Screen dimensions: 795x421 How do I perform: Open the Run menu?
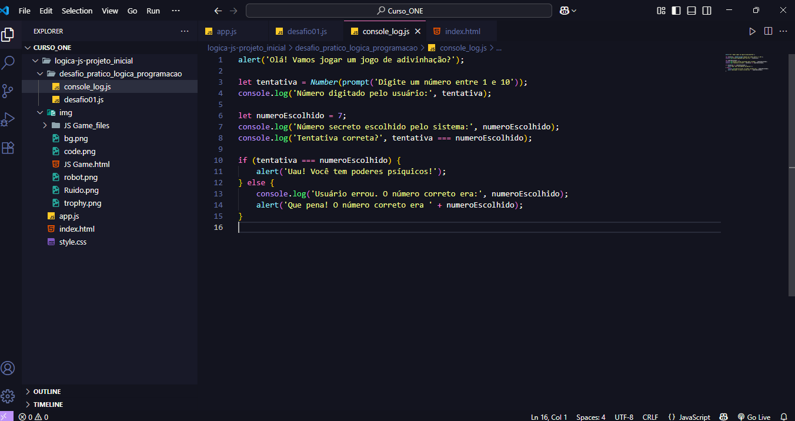[x=153, y=11]
